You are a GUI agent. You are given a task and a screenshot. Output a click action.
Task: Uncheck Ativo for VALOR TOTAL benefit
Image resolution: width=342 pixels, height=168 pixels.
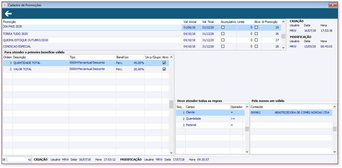164,69
